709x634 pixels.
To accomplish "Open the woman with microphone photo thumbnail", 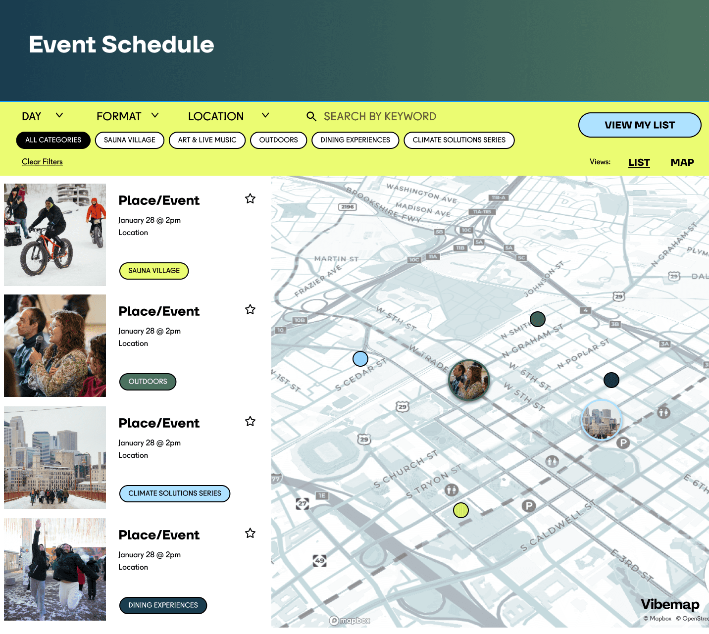I will pos(55,346).
